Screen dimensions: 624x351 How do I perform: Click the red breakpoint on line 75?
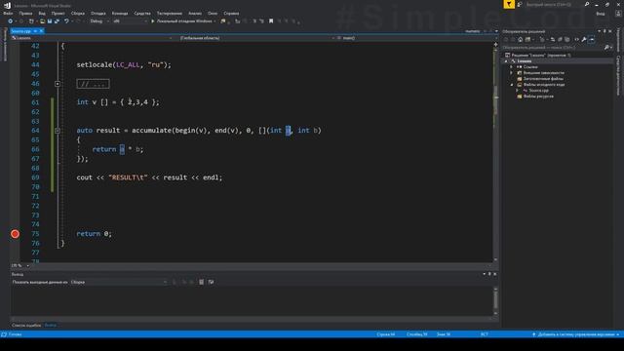[16, 234]
